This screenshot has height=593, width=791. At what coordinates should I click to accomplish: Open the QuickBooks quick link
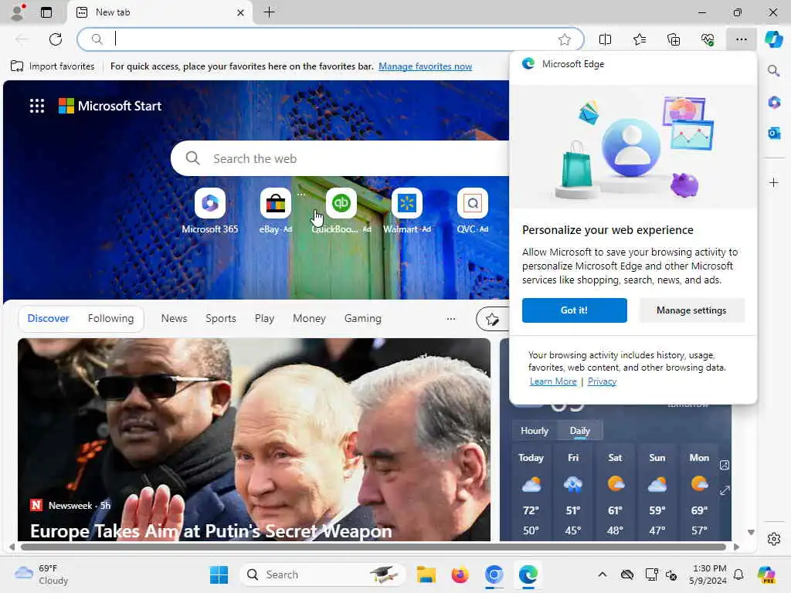click(x=341, y=211)
